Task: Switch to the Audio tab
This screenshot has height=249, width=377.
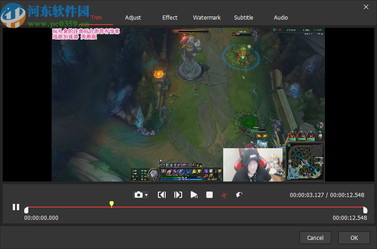Action: 281,17
